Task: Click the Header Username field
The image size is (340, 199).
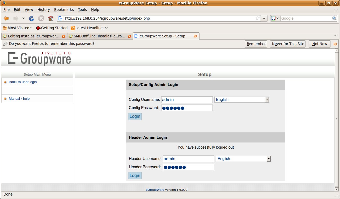Action: pyautogui.click(x=188, y=159)
